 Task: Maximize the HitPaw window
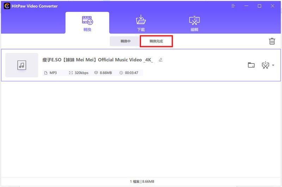[259, 6]
